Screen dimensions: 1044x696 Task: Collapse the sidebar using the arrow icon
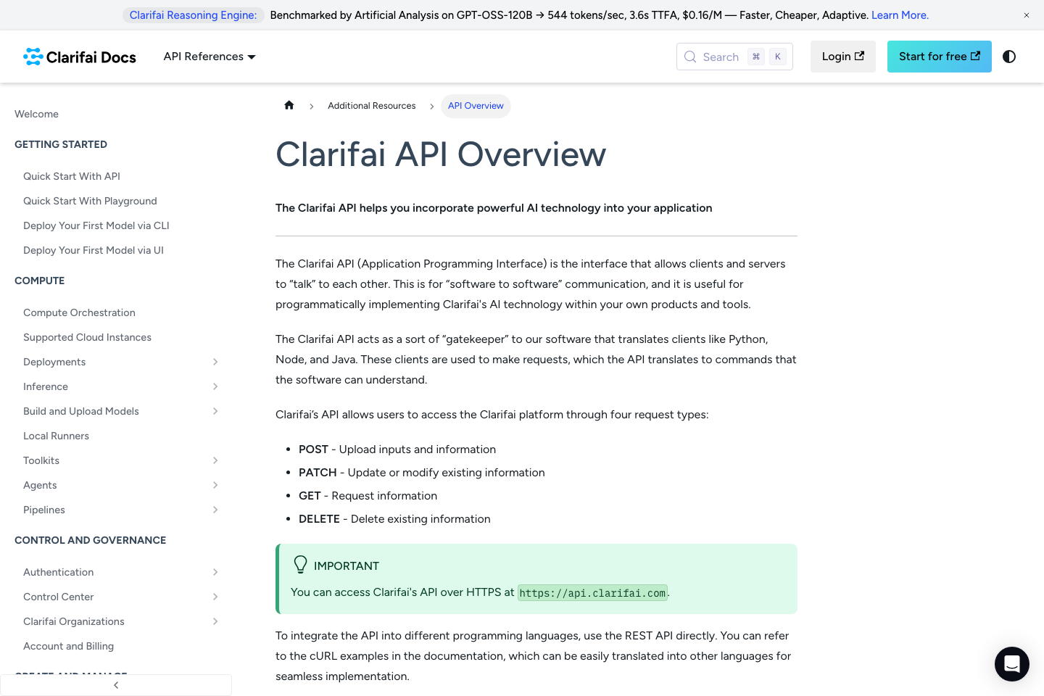click(x=116, y=684)
